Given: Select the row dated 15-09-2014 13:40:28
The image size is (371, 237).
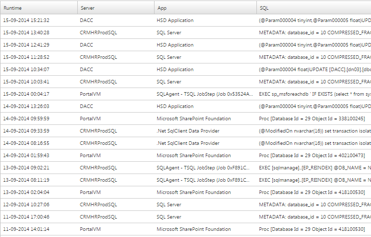Looking at the screenshot, I should coord(185,33).
